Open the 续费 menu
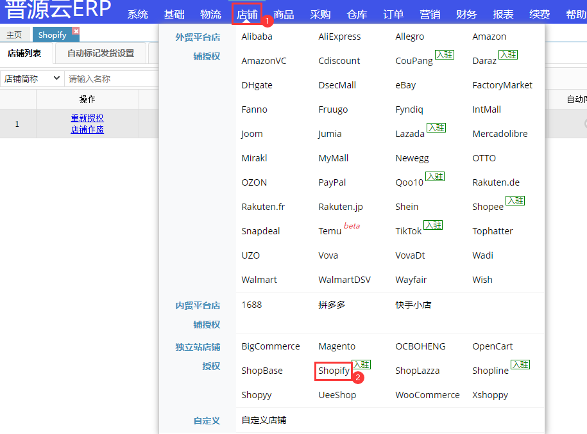The image size is (587, 434). pos(540,14)
